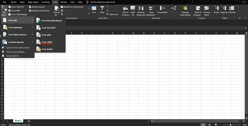Click the Forecast Sheet icon
Screen dimensions: 248x126
(206, 8)
